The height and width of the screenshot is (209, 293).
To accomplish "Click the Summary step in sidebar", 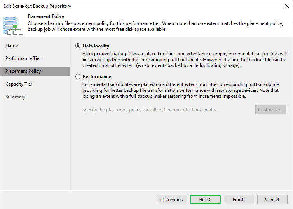I will pyautogui.click(x=15, y=97).
